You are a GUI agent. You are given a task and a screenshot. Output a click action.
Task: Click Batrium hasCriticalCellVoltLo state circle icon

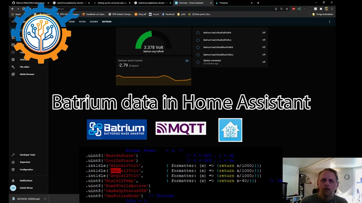(x=198, y=40)
